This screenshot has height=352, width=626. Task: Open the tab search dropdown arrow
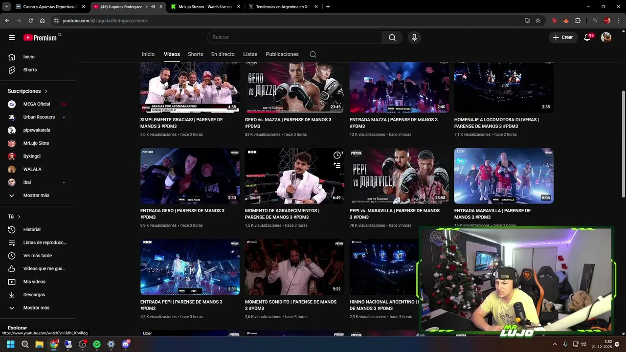(x=6, y=7)
